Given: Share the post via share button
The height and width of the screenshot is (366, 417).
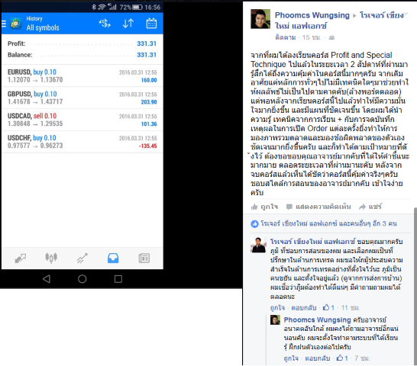Looking at the screenshot, I should tap(370, 207).
